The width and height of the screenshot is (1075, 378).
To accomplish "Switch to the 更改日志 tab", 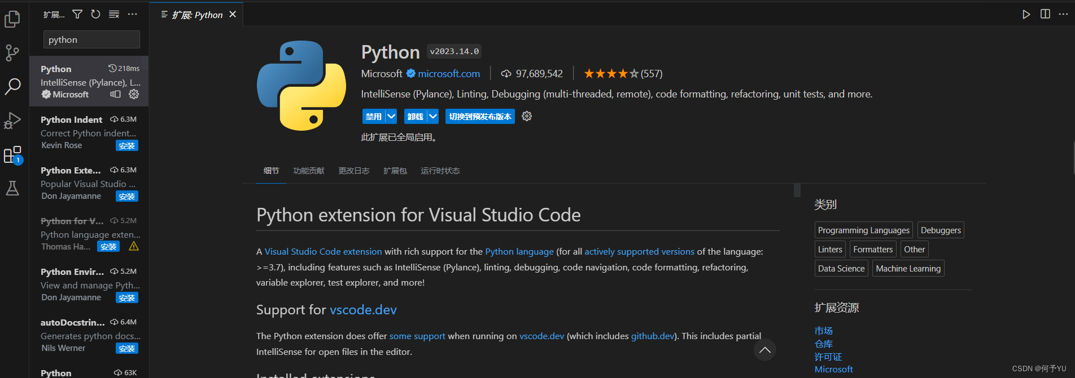I will [x=354, y=171].
